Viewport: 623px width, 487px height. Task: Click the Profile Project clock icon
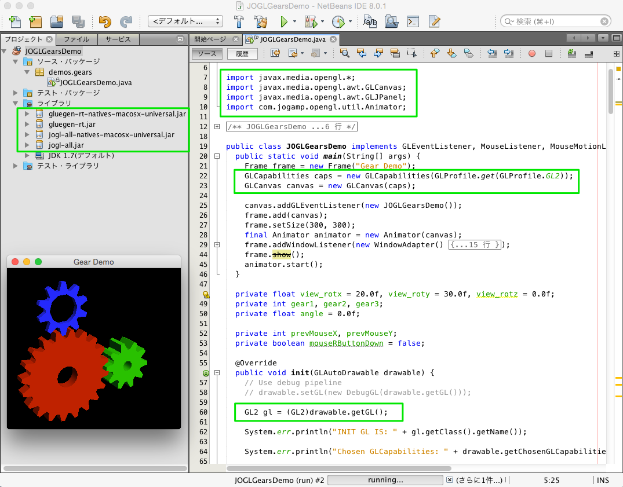point(338,21)
